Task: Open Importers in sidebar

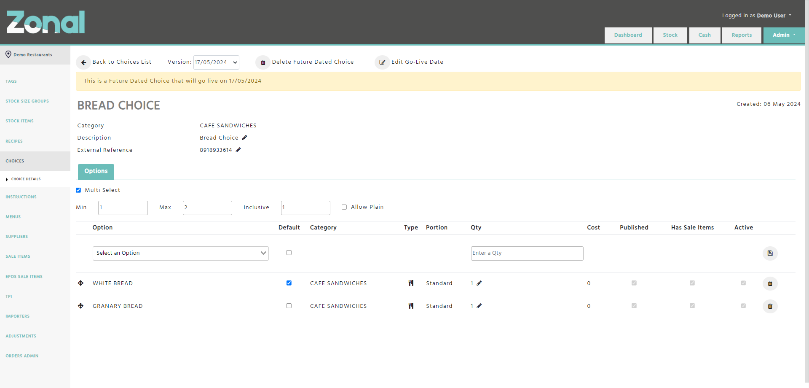Action: tap(17, 316)
